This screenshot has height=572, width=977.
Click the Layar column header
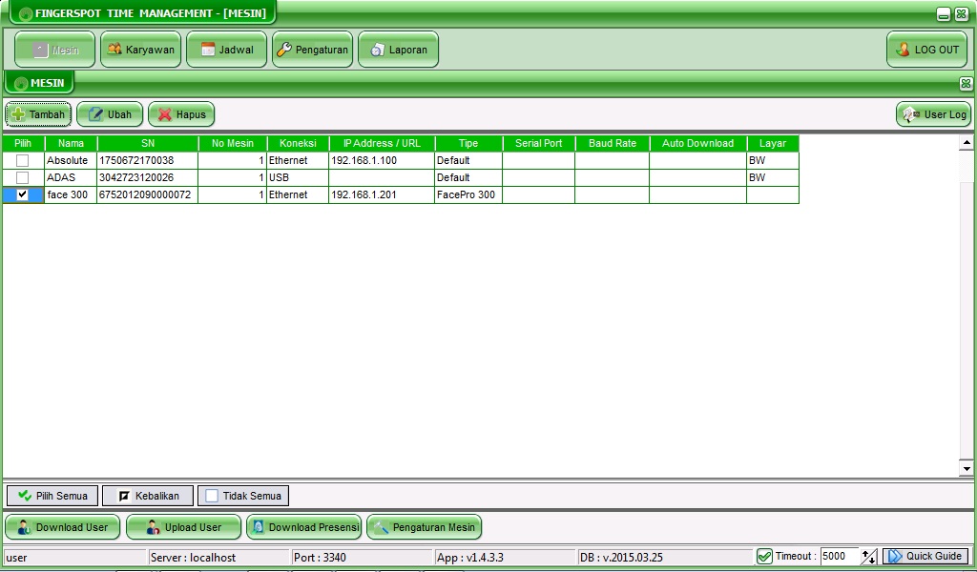click(773, 143)
